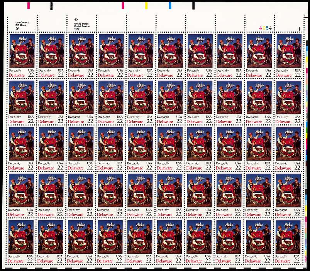Select the stamp directly below plate number 4254
The height and width of the screenshot is (271, 310).
point(259,56)
